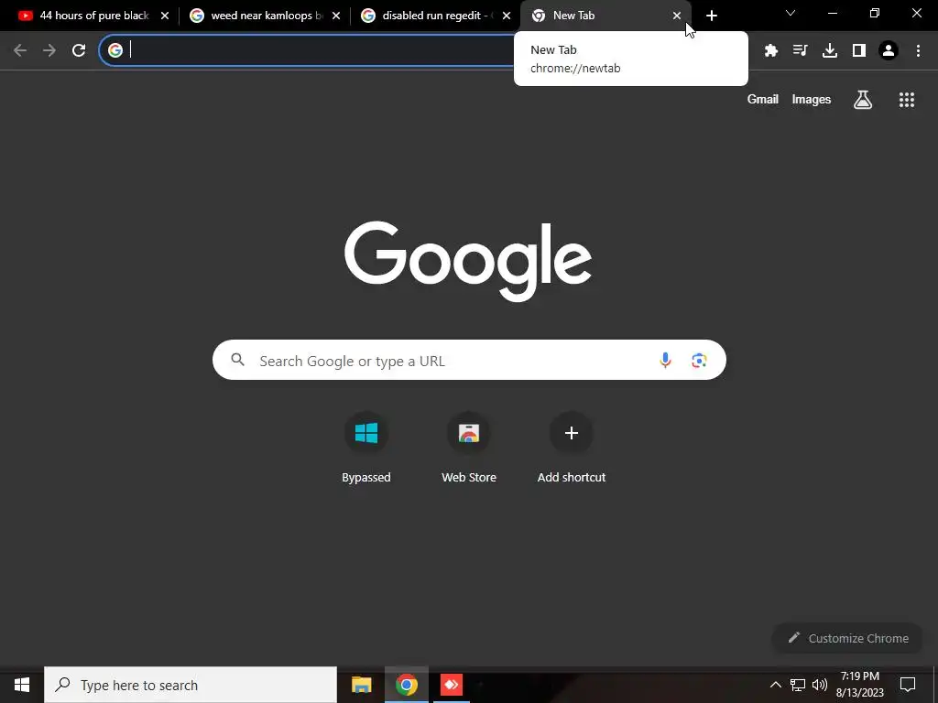Open the Windows Start menu
The height and width of the screenshot is (703, 938).
[x=22, y=685]
